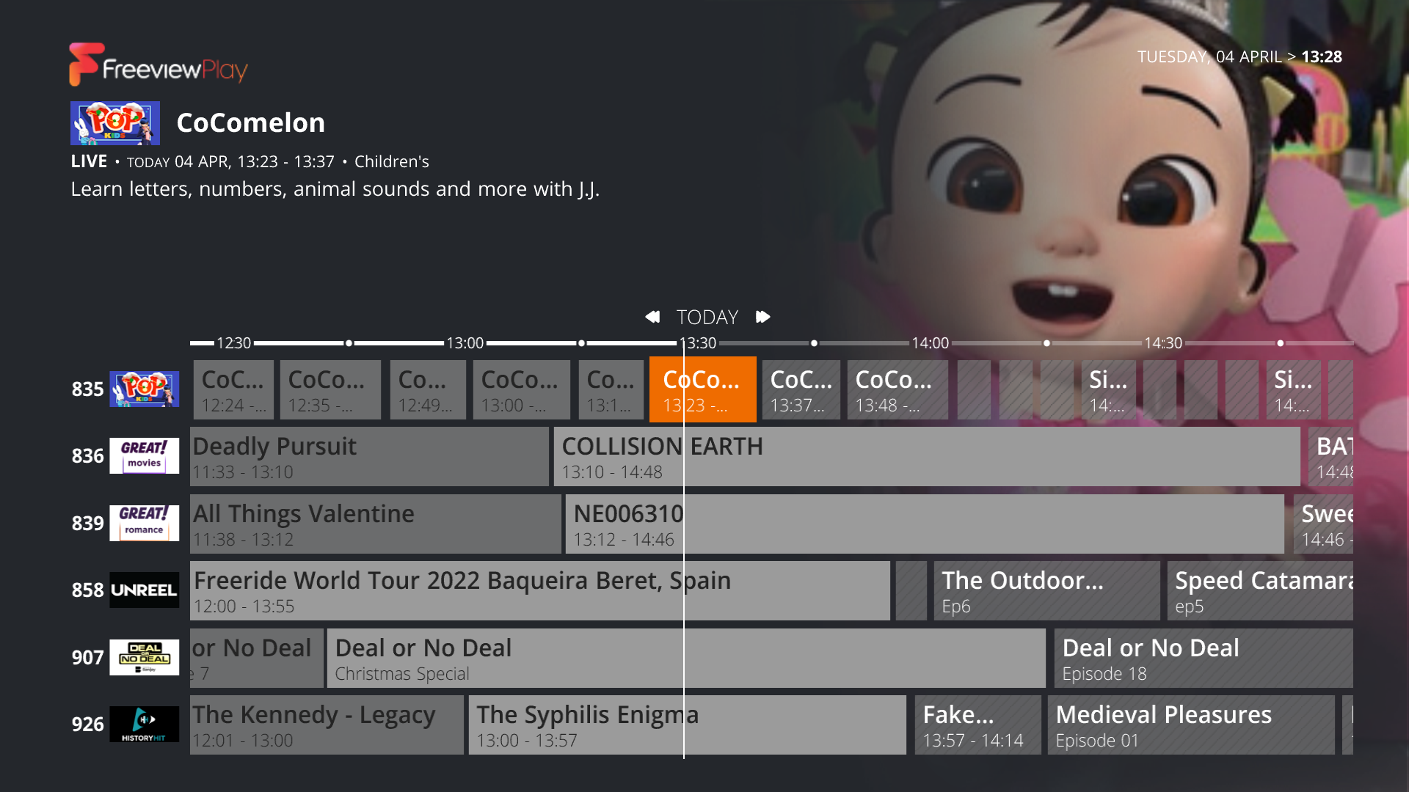This screenshot has height=792, width=1409.
Task: Open Fake... 13:57 - 14:14 programme
Action: tap(977, 725)
